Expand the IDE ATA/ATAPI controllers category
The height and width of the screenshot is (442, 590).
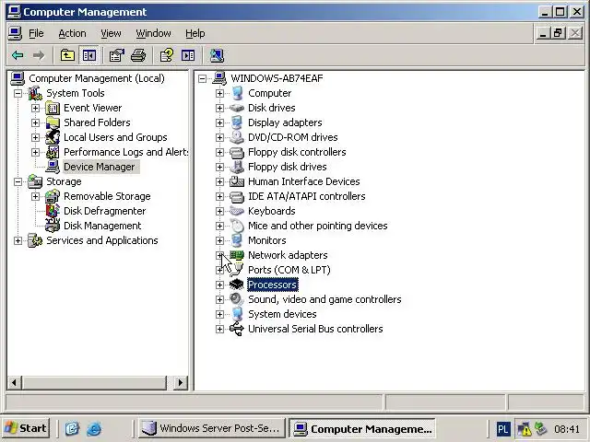[x=219, y=196]
